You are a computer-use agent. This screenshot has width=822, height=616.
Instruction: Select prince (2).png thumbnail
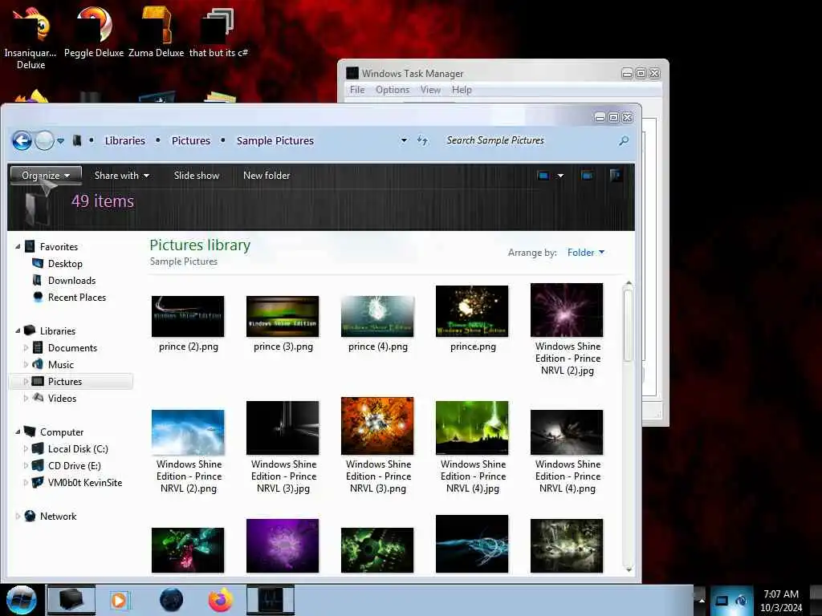click(188, 316)
